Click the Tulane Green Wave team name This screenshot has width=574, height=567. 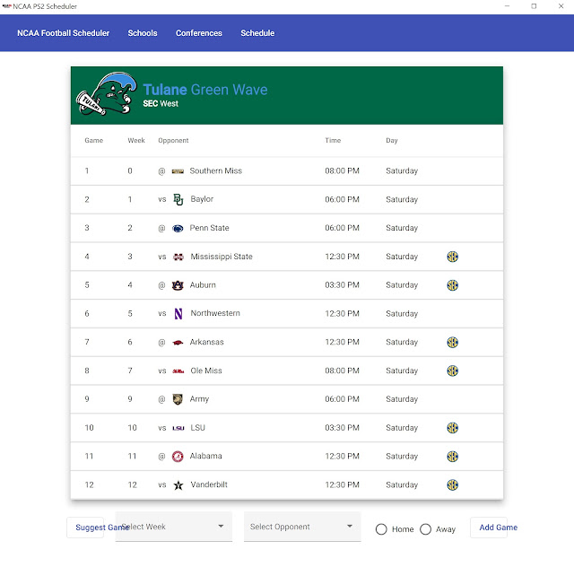pos(205,90)
